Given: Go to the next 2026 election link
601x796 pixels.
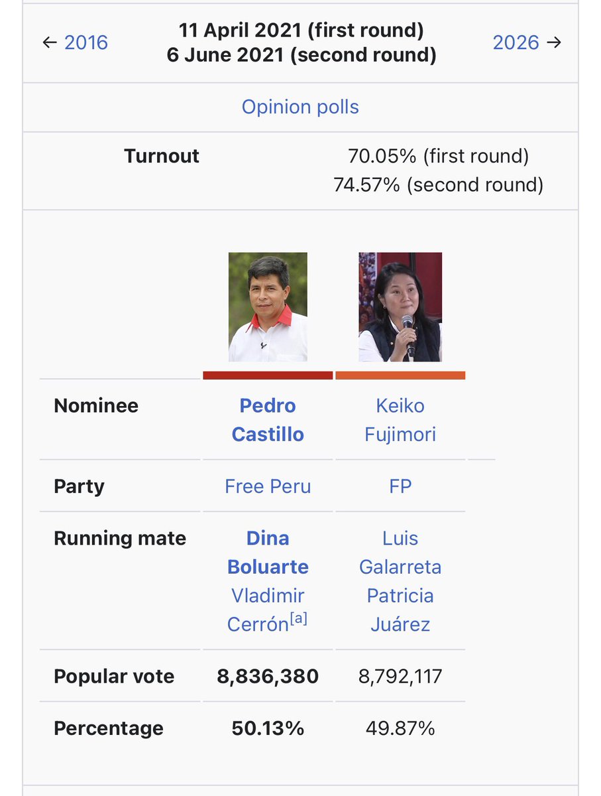Looking at the screenshot, I should tap(516, 42).
